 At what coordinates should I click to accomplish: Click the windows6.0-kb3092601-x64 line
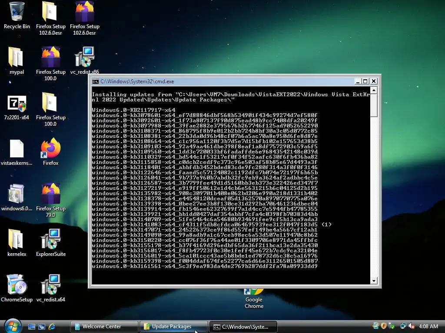pyautogui.click(x=204, y=121)
